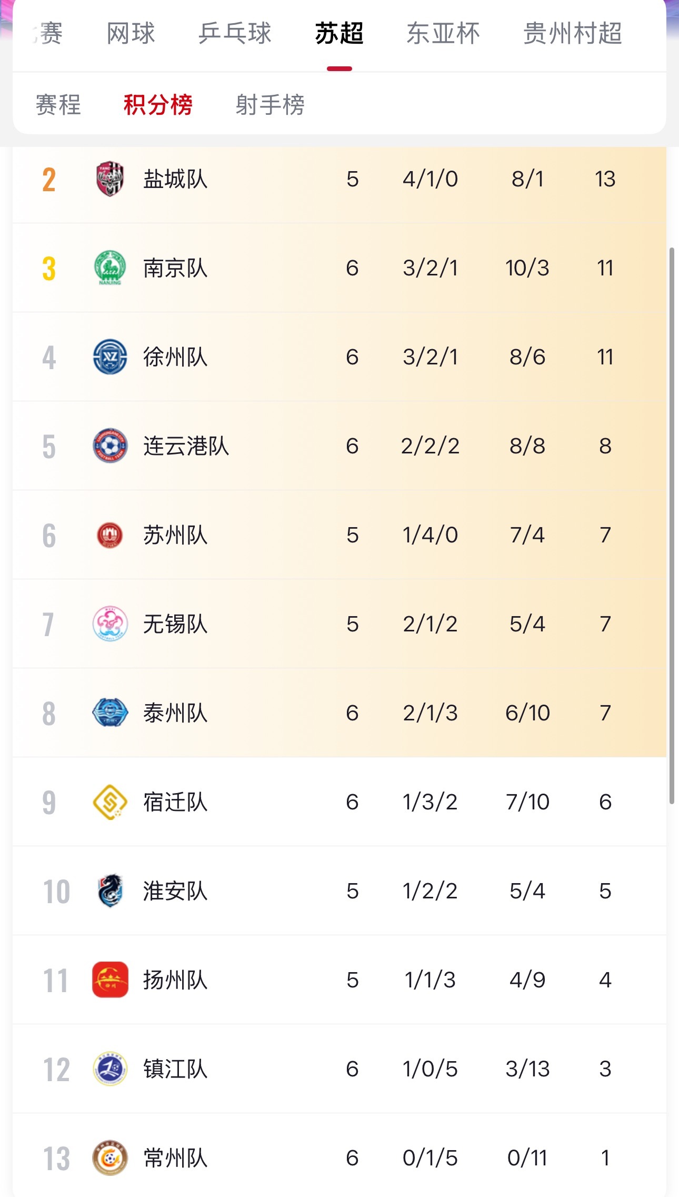Viewport: 679px width, 1197px height.
Task: Select the 苏州队 red round logo
Action: point(110,535)
